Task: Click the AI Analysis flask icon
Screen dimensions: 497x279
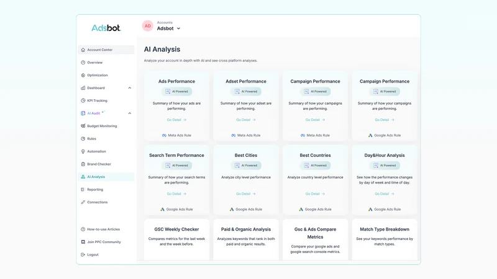Action: pos(83,177)
